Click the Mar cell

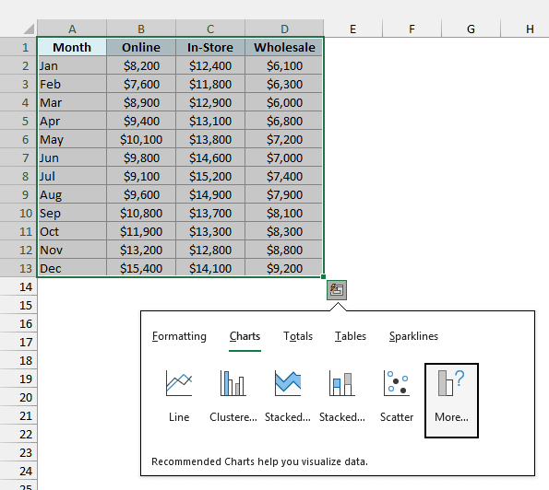coord(72,102)
